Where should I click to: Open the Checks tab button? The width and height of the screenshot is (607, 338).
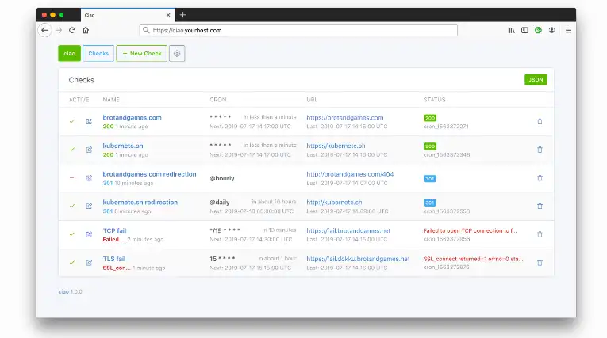coord(98,53)
